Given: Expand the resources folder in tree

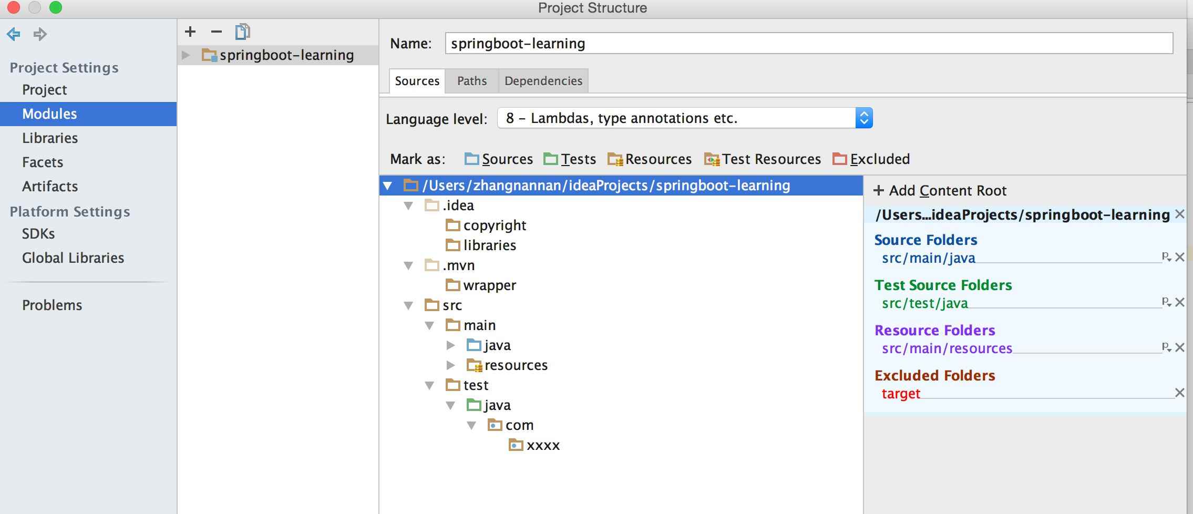Looking at the screenshot, I should [450, 365].
